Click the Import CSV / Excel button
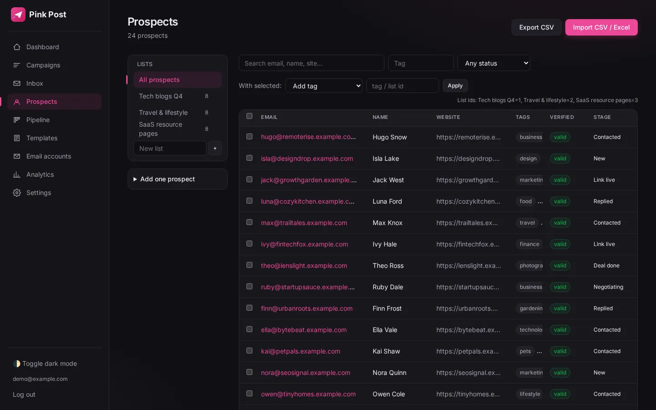This screenshot has height=410, width=656. (601, 27)
